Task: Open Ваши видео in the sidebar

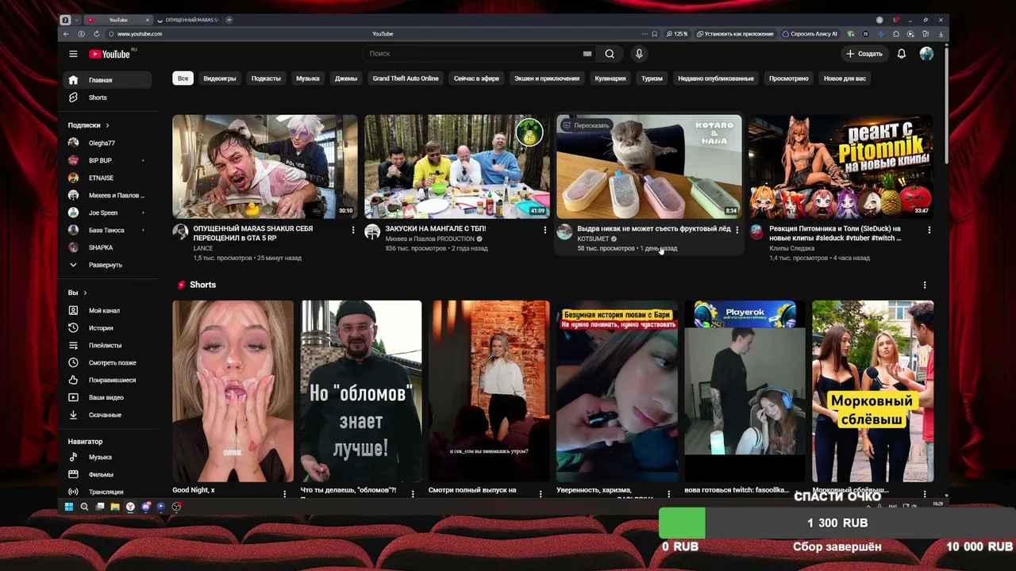Action: [x=107, y=397]
